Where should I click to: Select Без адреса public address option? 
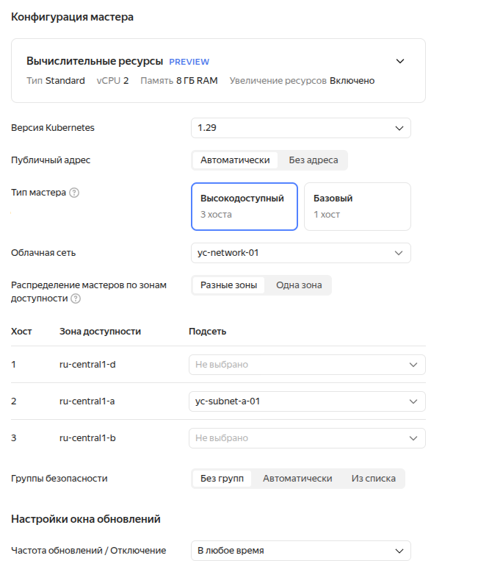pos(314,160)
